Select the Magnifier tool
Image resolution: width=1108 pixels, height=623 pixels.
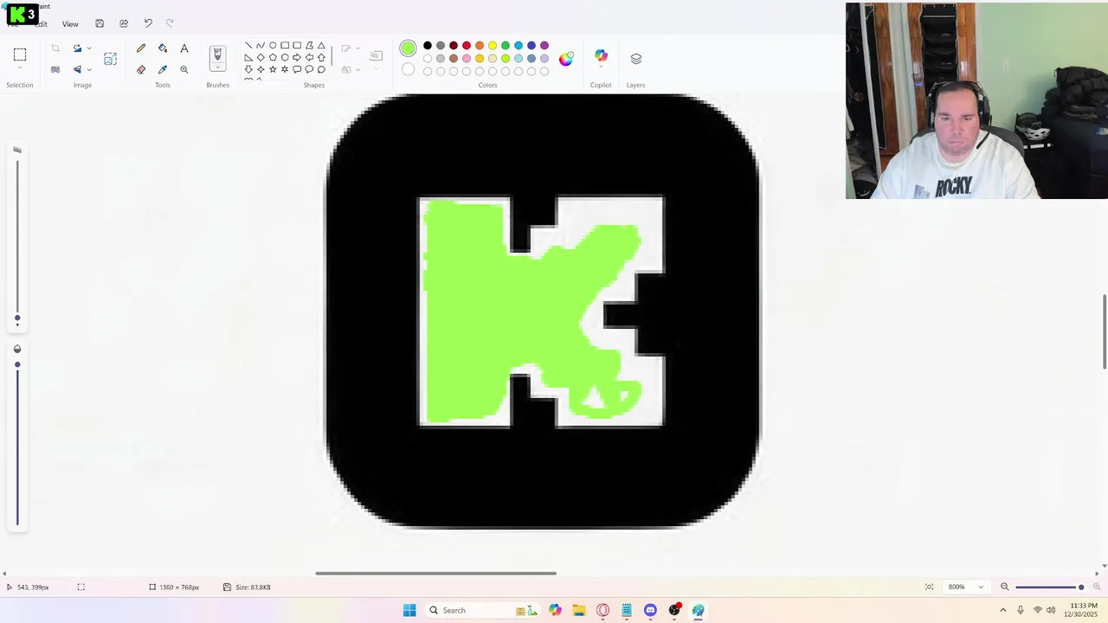184,69
